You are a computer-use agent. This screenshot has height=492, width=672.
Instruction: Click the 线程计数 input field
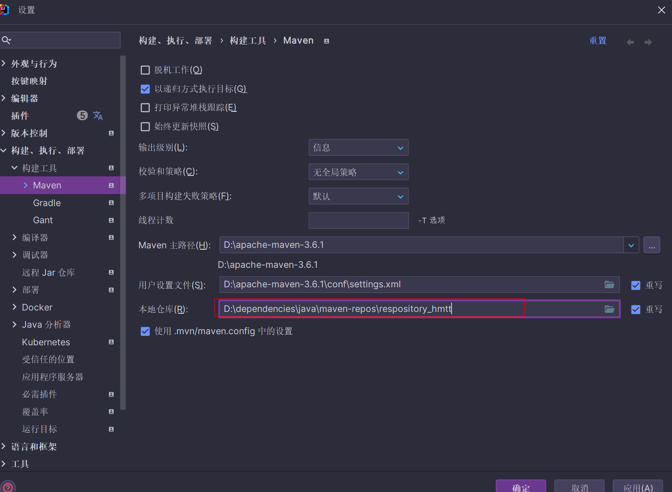pyautogui.click(x=359, y=220)
